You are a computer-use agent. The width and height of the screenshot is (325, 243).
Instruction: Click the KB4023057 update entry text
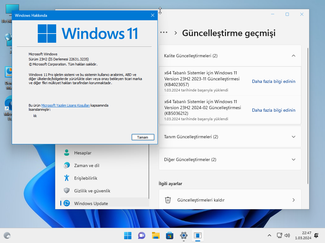click(x=202, y=79)
